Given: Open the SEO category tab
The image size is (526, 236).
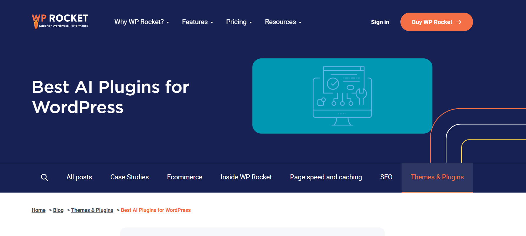Looking at the screenshot, I should click(x=386, y=177).
